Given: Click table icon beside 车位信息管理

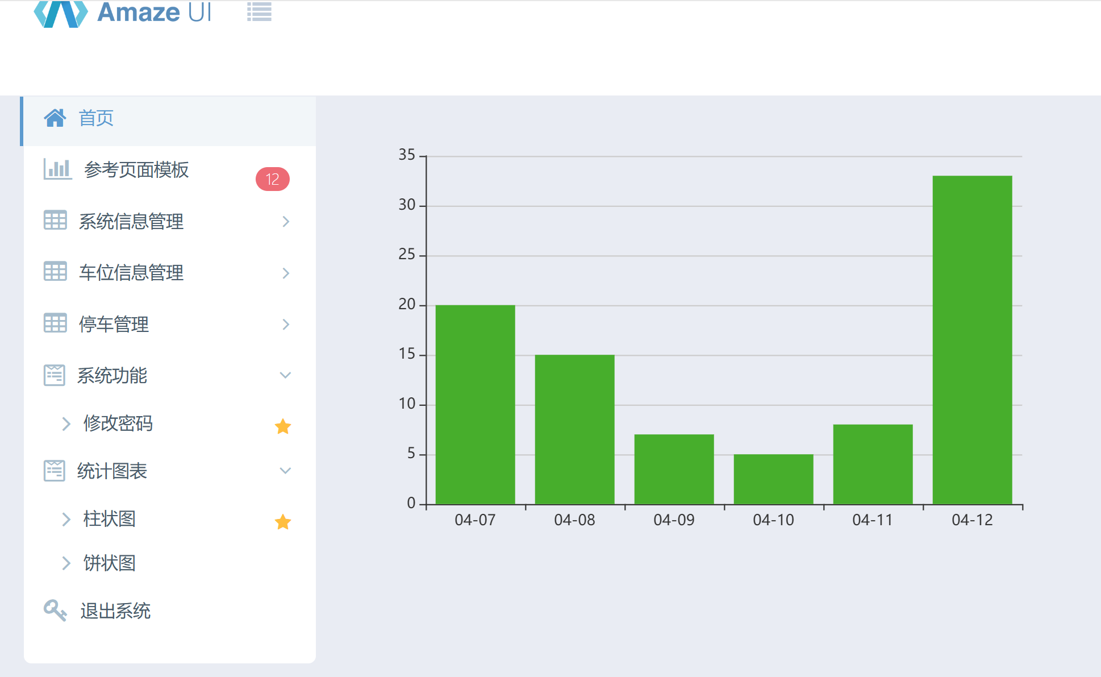Looking at the screenshot, I should tap(55, 272).
